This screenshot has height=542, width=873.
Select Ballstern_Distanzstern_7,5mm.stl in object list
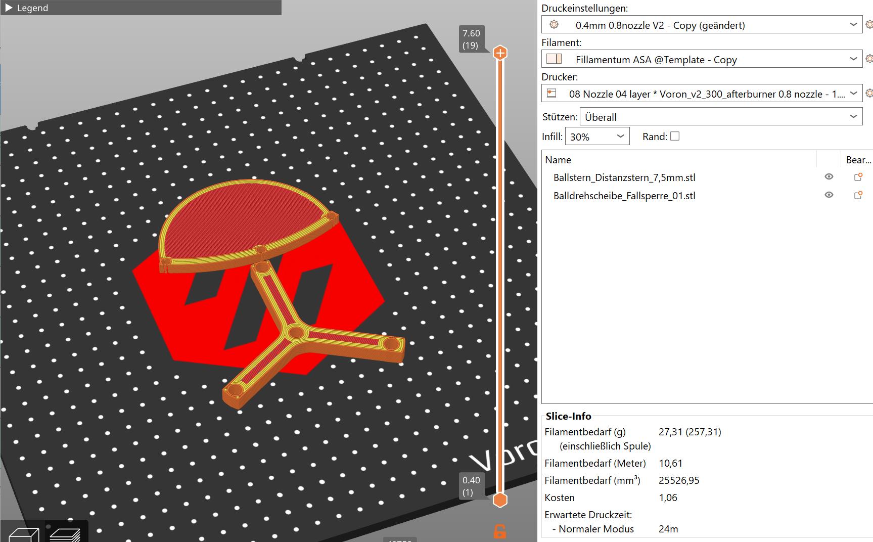pyautogui.click(x=624, y=177)
